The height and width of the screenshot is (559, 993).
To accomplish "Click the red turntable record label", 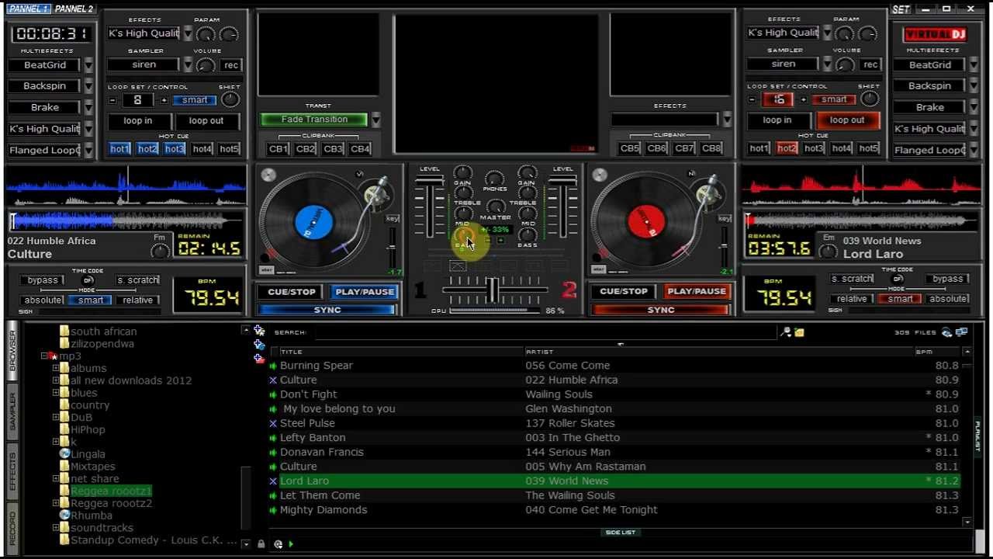I will [645, 223].
